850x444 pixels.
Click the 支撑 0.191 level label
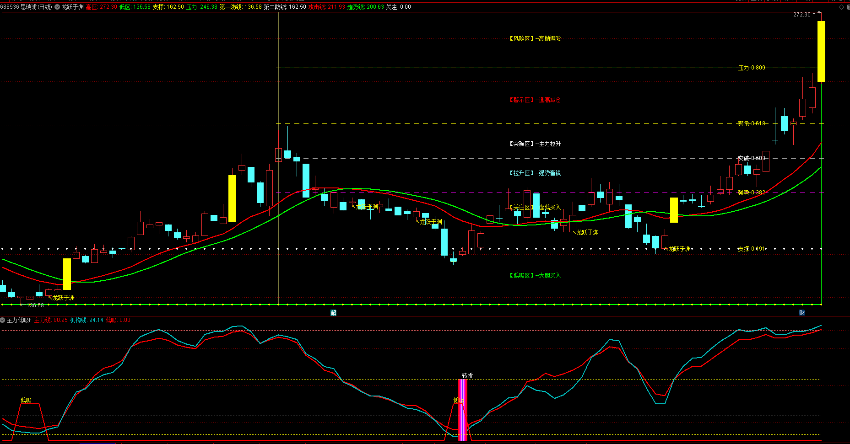coord(752,249)
